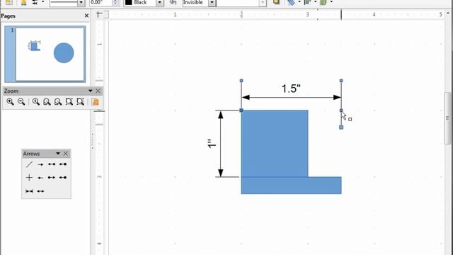Click the top-right selection handle of dimension line
Viewport: 453px width, 255px height.
[x=341, y=81]
